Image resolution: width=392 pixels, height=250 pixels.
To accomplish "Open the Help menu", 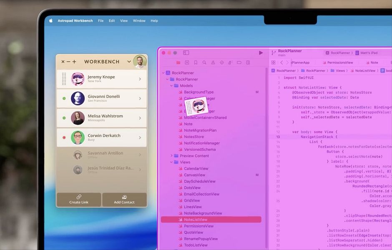I will (x=154, y=21).
